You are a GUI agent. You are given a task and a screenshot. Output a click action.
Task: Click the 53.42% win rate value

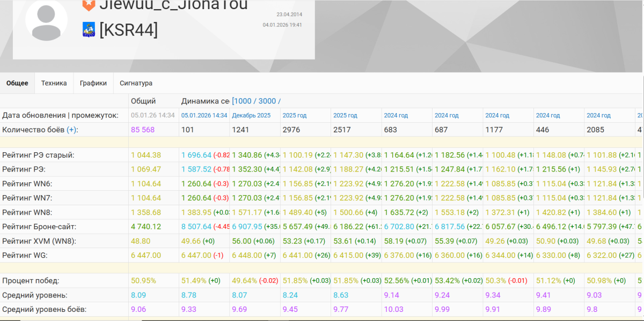tap(448, 280)
